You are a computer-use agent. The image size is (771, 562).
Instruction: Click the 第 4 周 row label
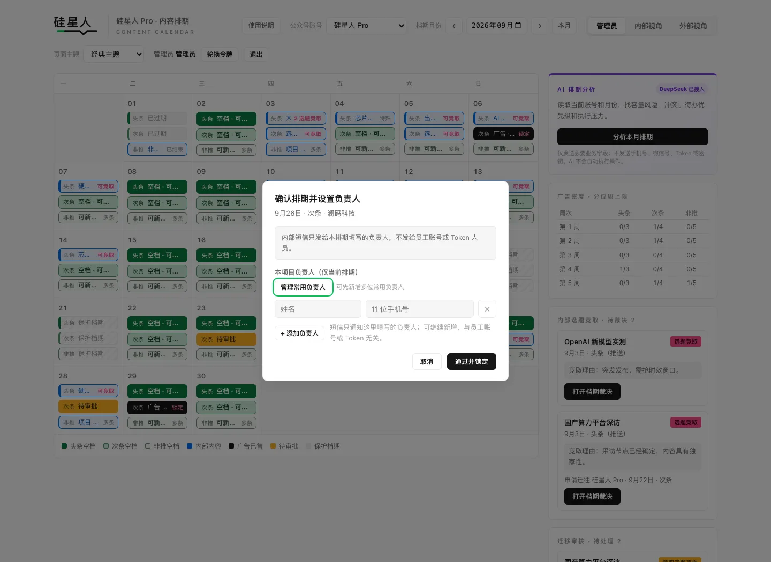[x=570, y=269]
